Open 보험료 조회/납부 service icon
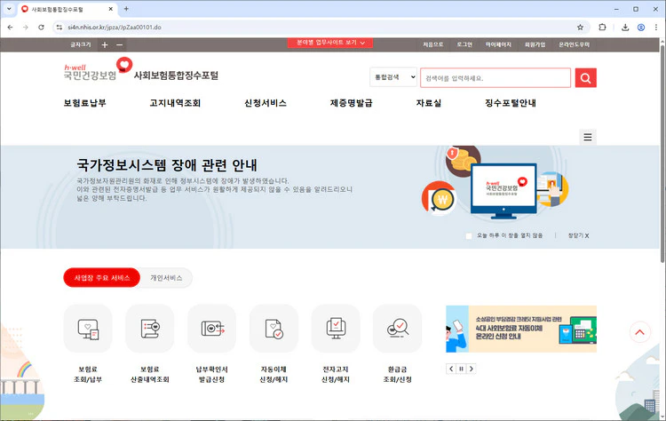The height and width of the screenshot is (421, 666). (x=88, y=329)
